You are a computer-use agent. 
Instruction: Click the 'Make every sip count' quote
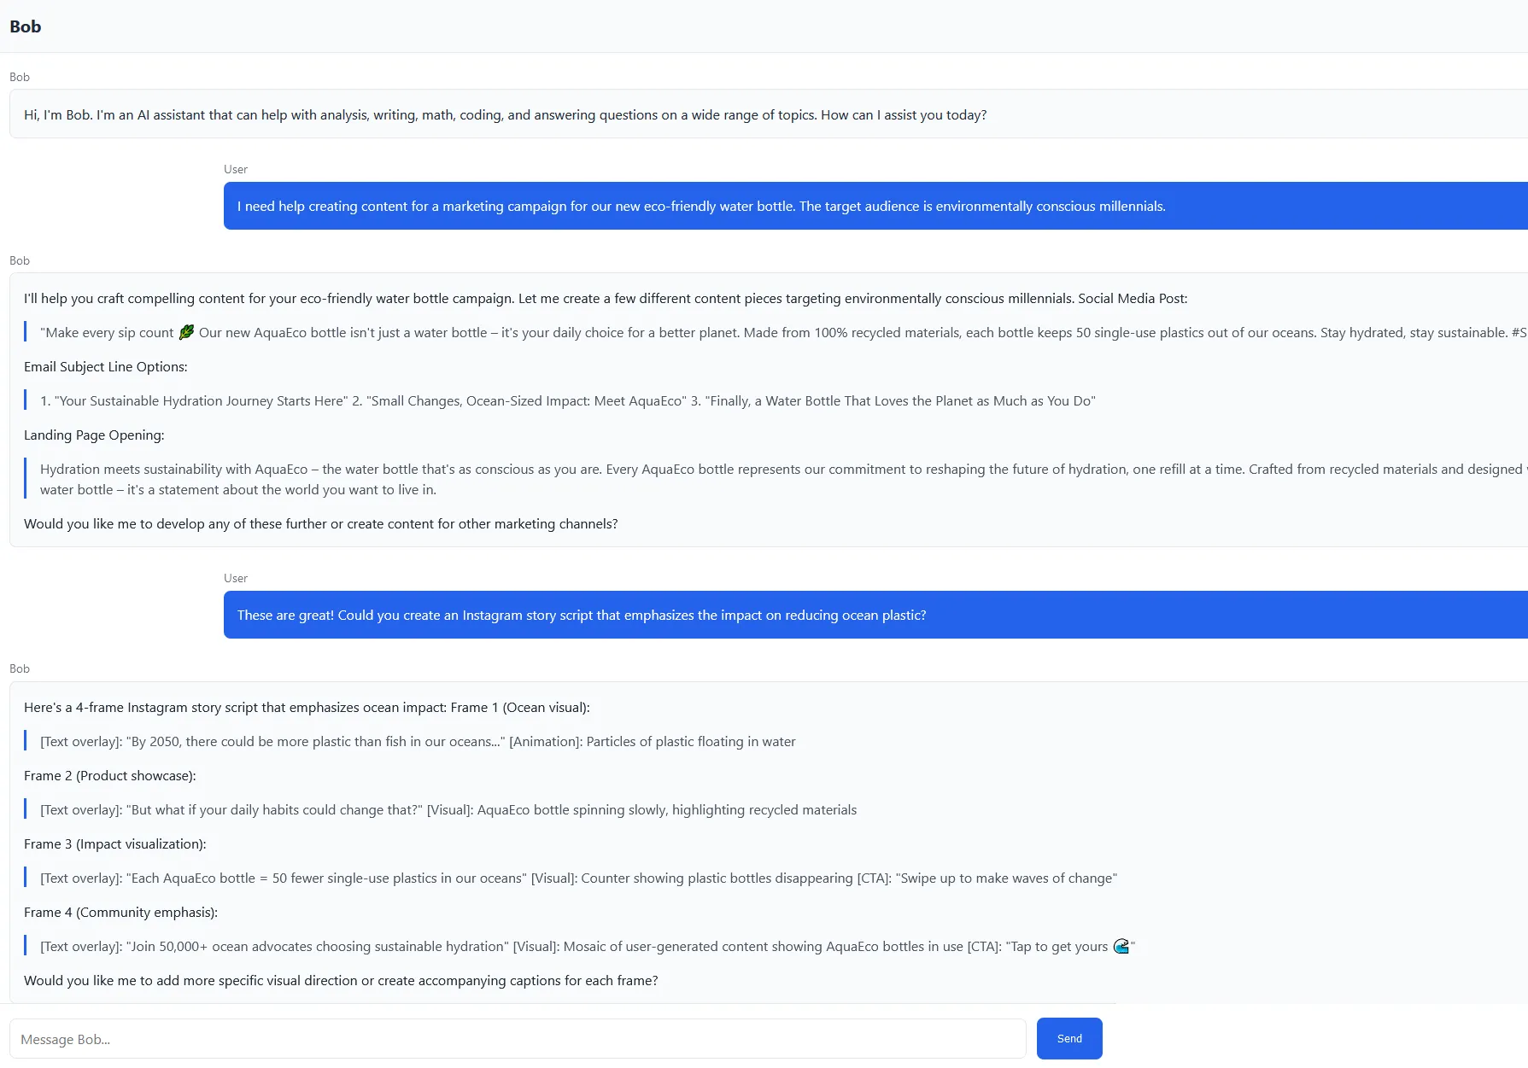(107, 333)
